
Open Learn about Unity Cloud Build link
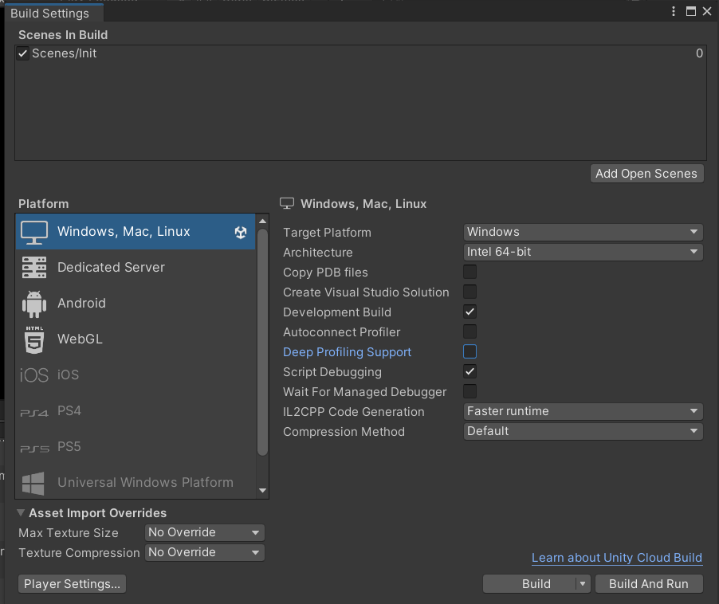617,558
